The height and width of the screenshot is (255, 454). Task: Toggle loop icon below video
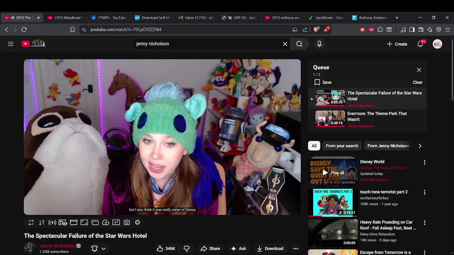click(x=31, y=222)
